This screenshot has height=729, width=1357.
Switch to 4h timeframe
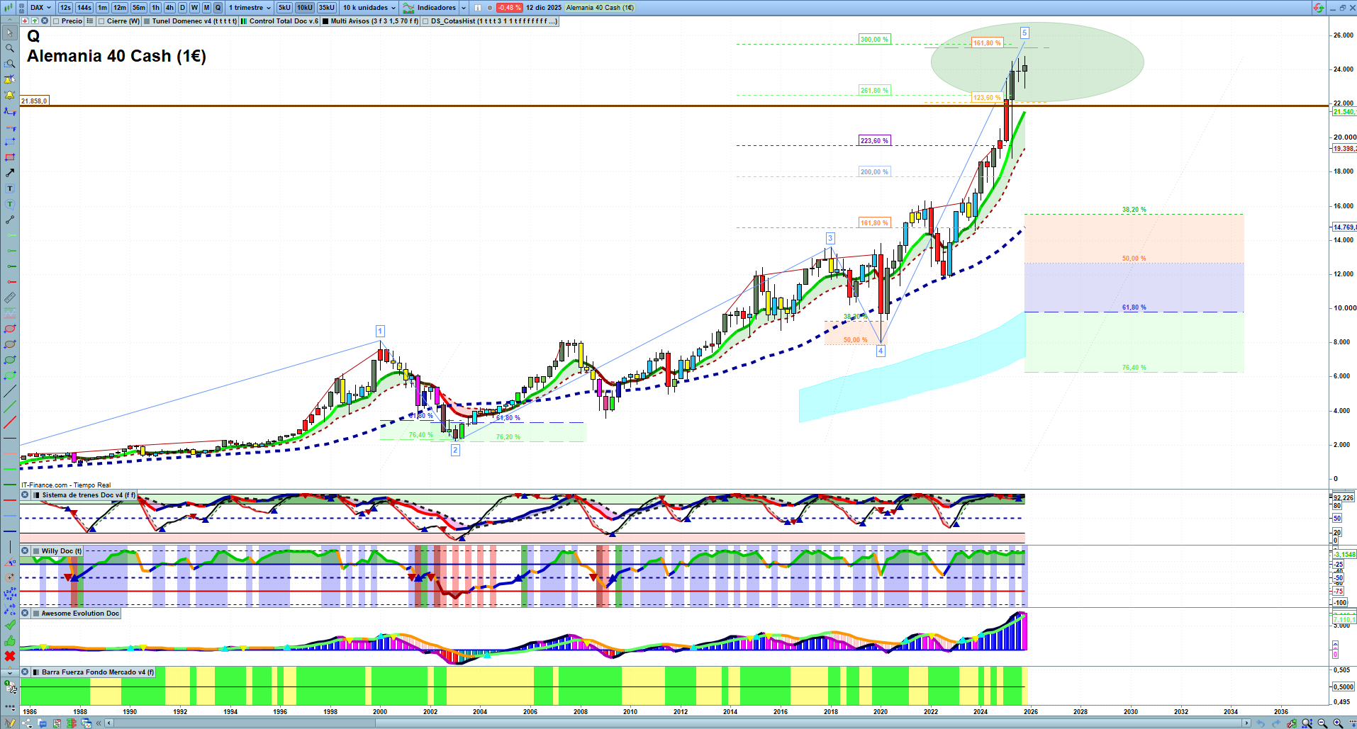click(169, 8)
